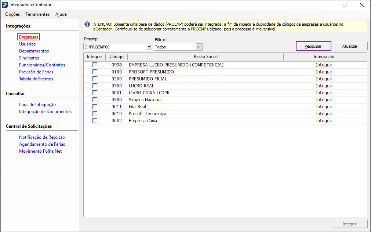Open the Opções menu
This screenshot has width=371, height=232.
click(x=12, y=14)
